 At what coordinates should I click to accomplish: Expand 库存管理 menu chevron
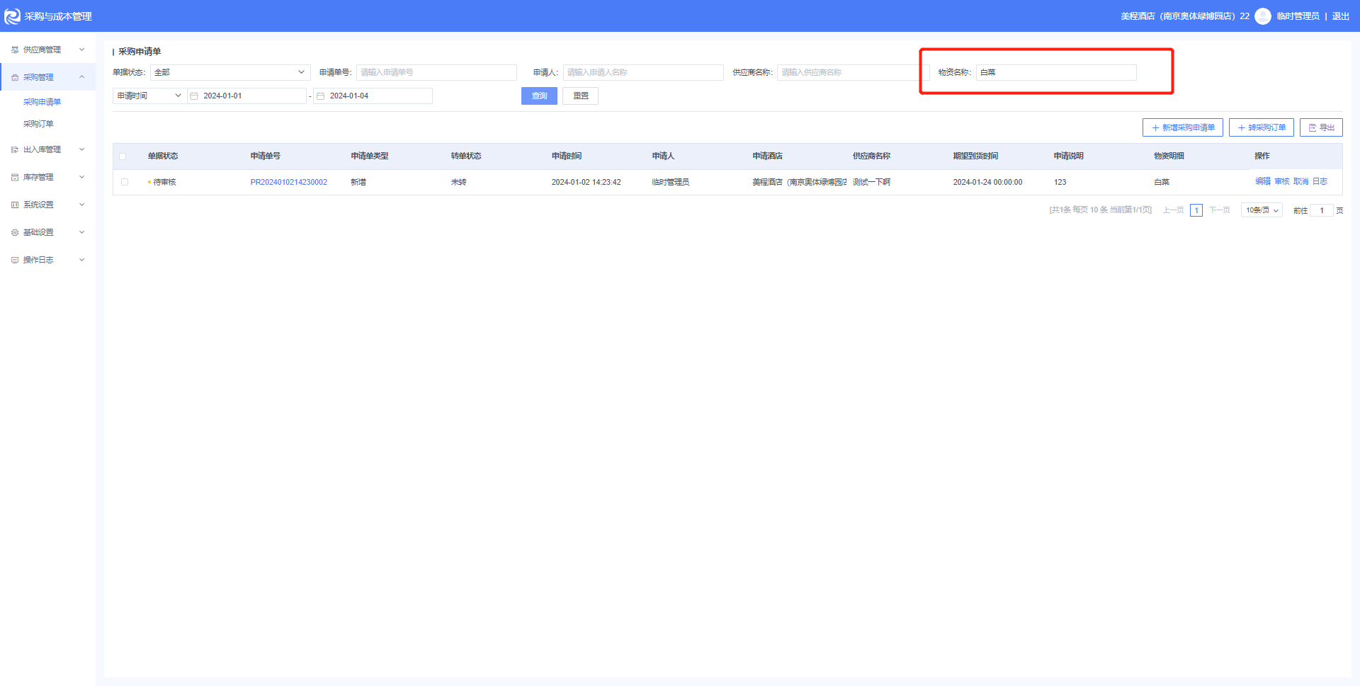click(81, 177)
